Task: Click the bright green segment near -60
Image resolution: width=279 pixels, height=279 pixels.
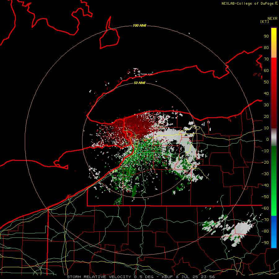Action: pos(274,209)
